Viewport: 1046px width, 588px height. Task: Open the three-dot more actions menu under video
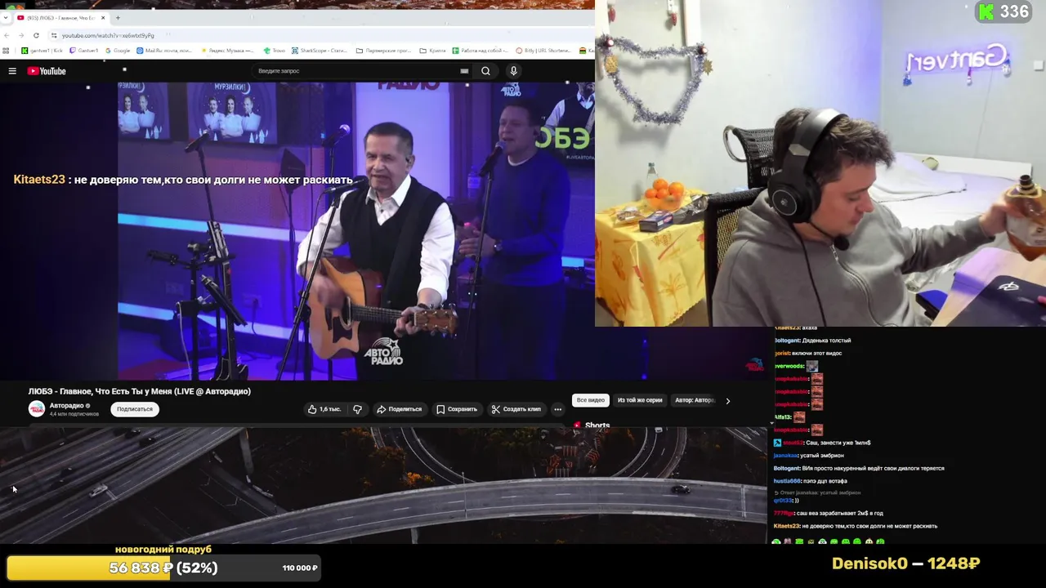[558, 409]
